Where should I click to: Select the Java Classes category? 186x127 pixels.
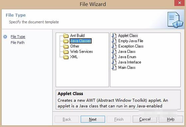click(81, 41)
